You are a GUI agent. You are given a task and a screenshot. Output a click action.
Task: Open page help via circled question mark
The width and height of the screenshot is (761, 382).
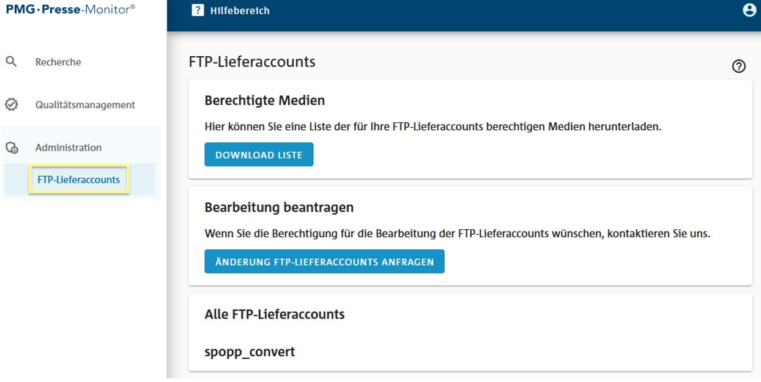(738, 67)
